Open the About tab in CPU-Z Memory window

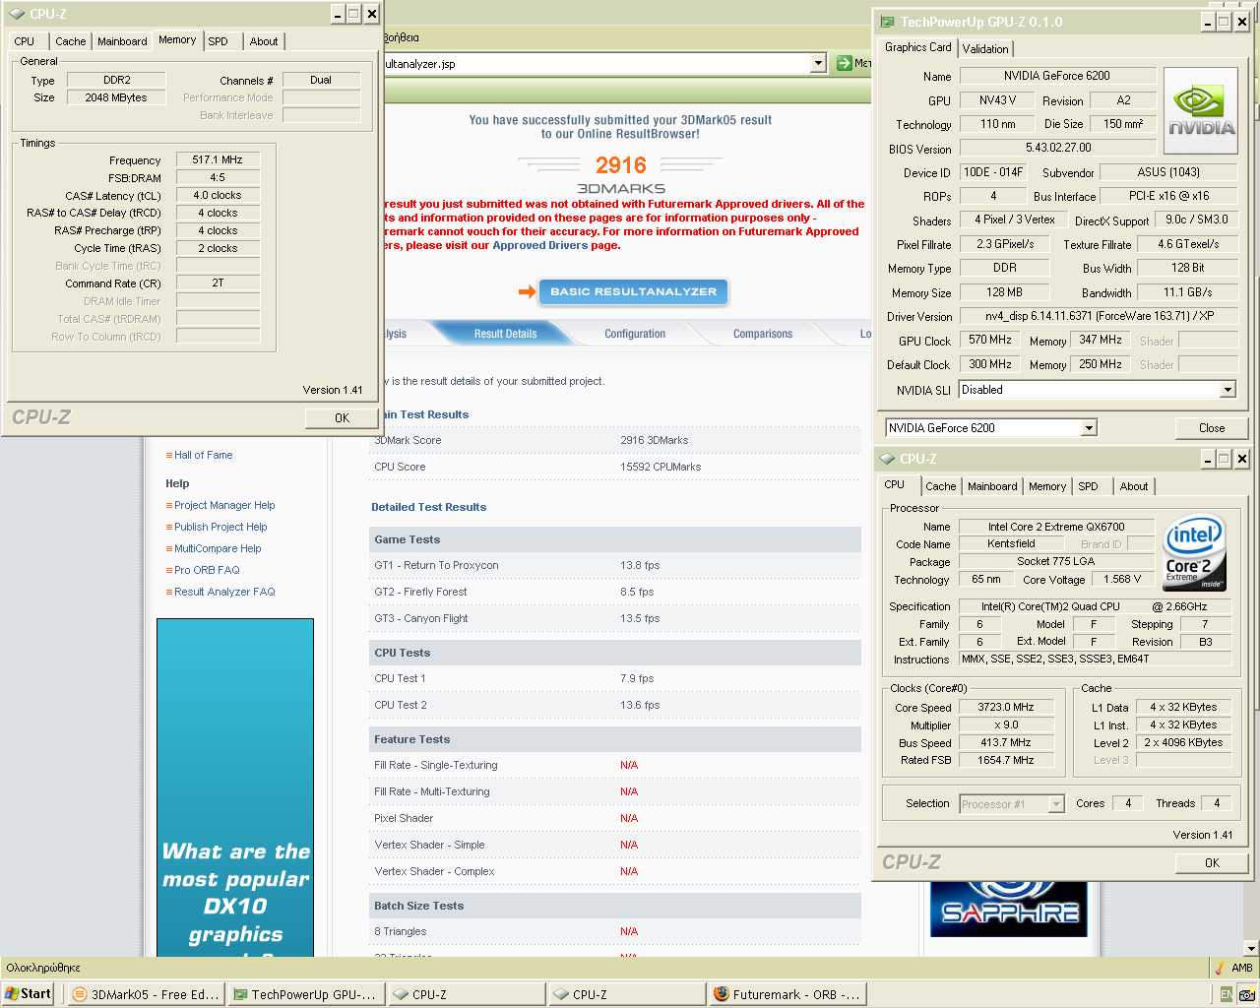(264, 41)
